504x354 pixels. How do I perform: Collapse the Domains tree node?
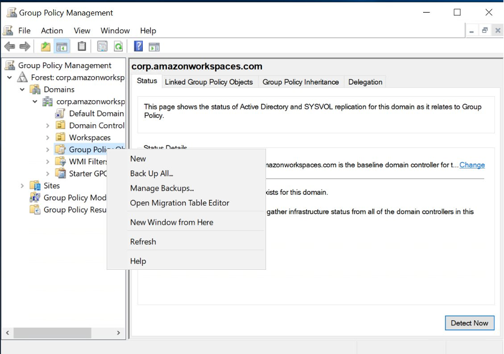point(22,89)
